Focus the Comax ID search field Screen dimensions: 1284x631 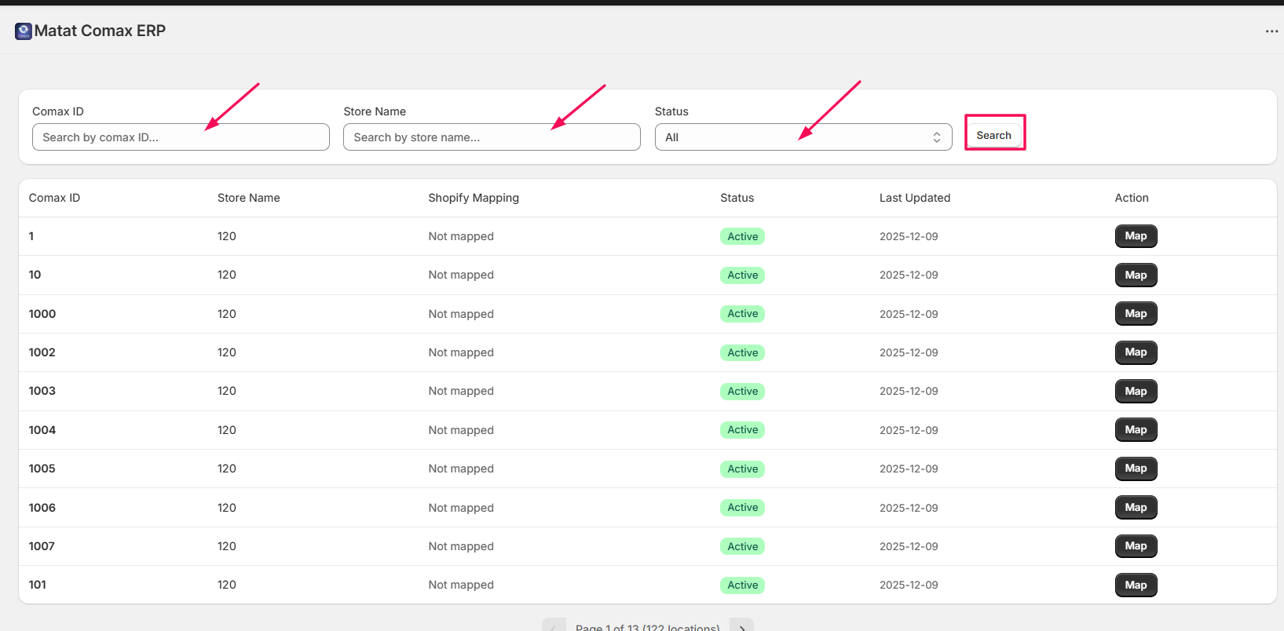181,137
